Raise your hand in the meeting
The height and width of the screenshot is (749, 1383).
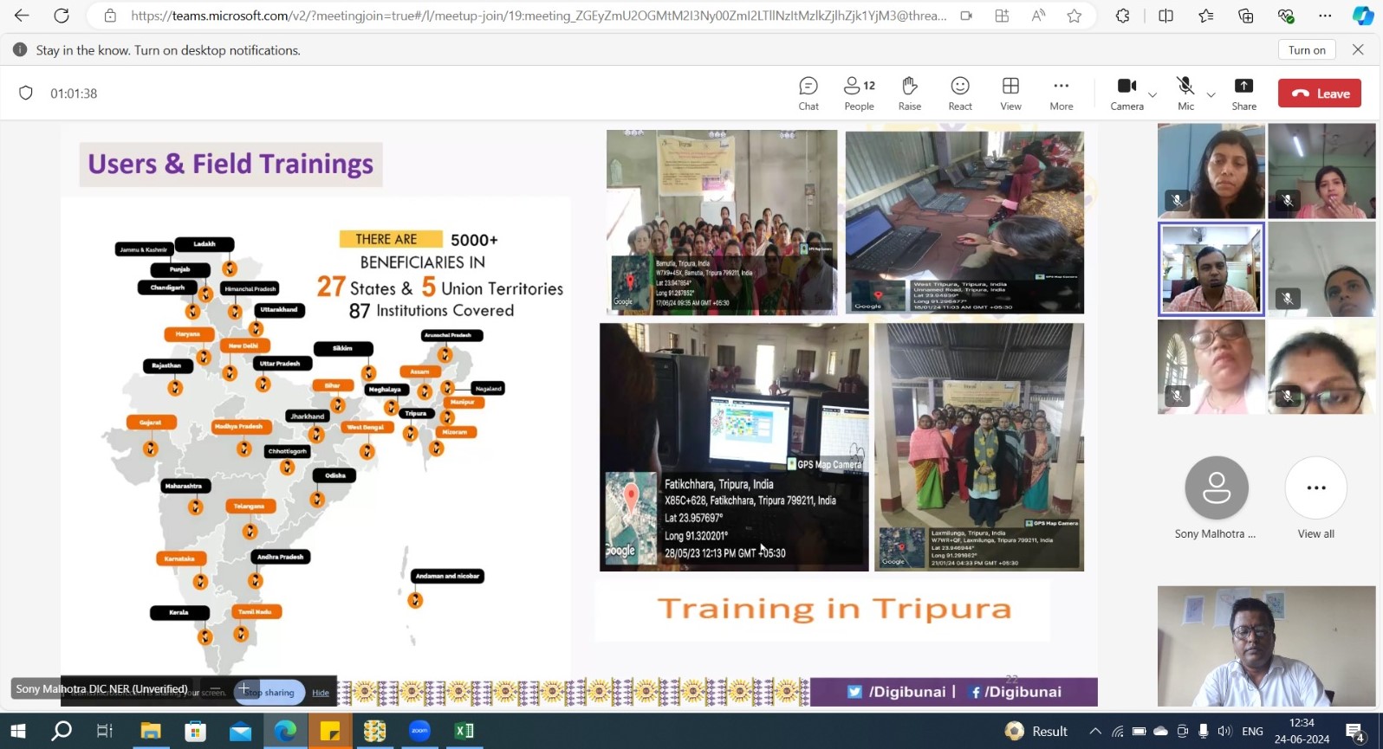pyautogui.click(x=910, y=94)
